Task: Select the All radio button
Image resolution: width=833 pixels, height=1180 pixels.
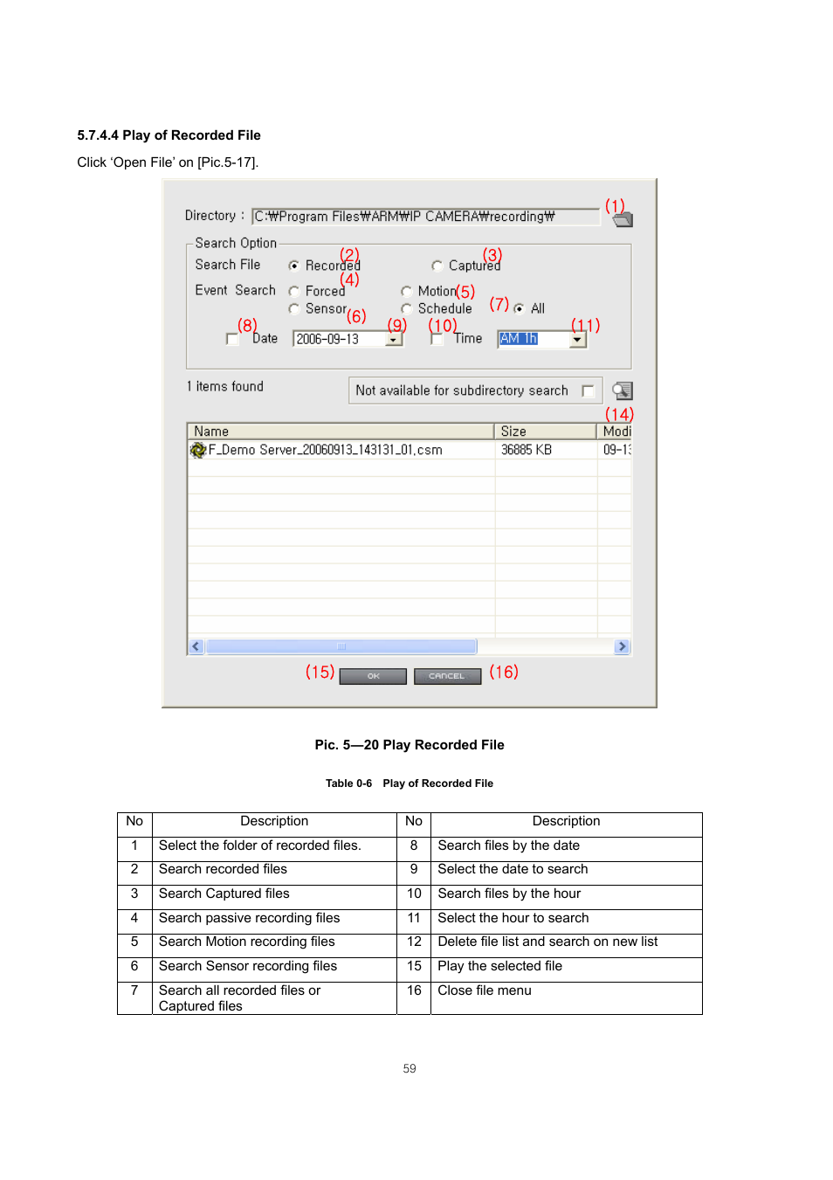Action: pos(520,308)
